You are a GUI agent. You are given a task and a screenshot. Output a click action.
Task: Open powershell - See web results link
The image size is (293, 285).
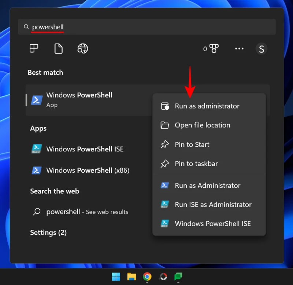click(87, 212)
